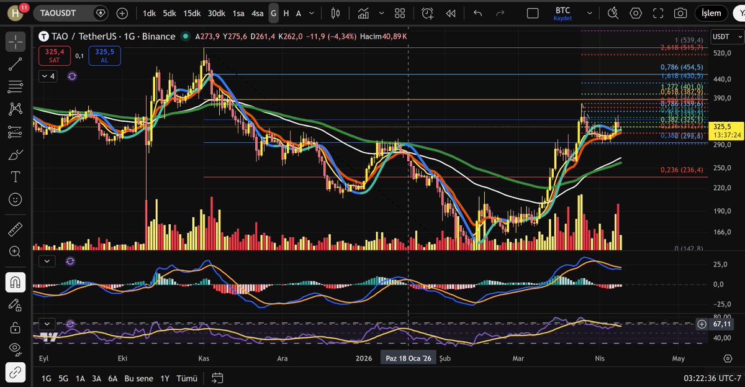Expand the RSI pane legend chevron
745x387 pixels.
point(48,323)
